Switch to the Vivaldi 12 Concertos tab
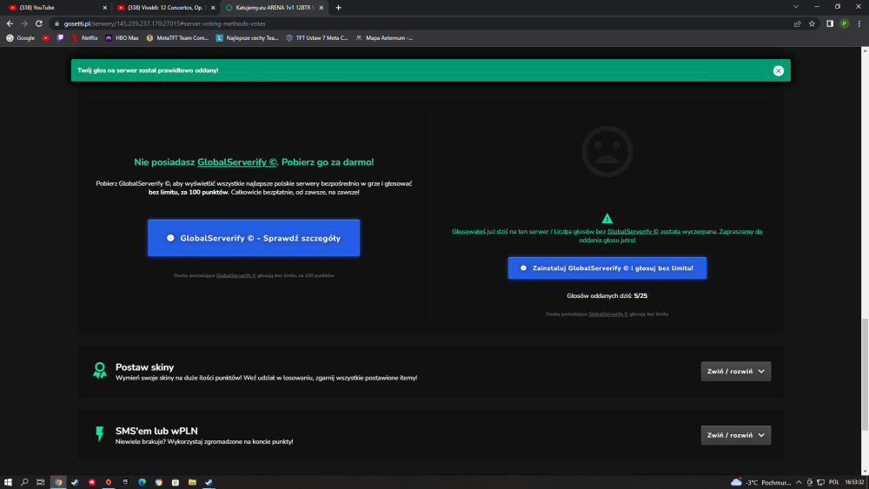The width and height of the screenshot is (869, 489). (165, 8)
